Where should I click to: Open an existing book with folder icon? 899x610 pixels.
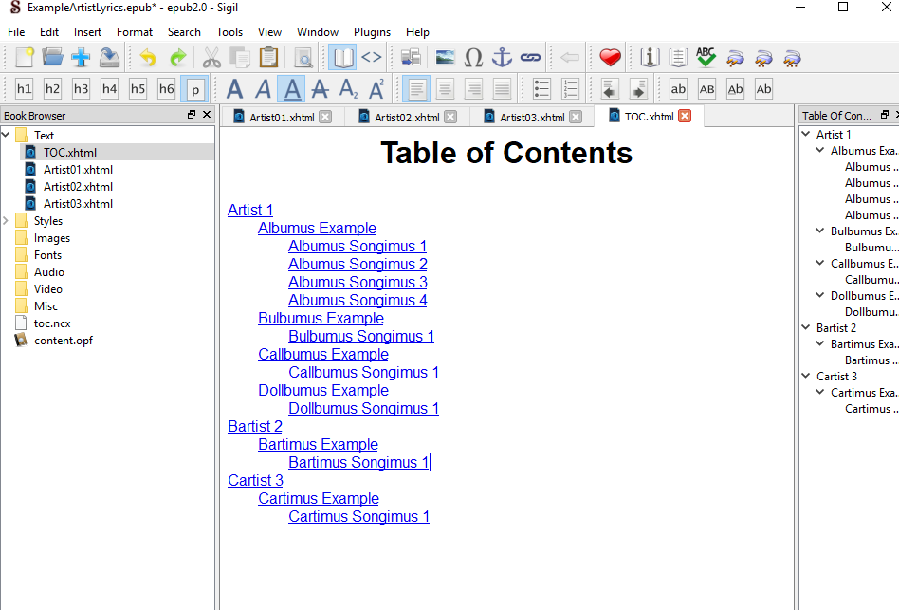[52, 57]
